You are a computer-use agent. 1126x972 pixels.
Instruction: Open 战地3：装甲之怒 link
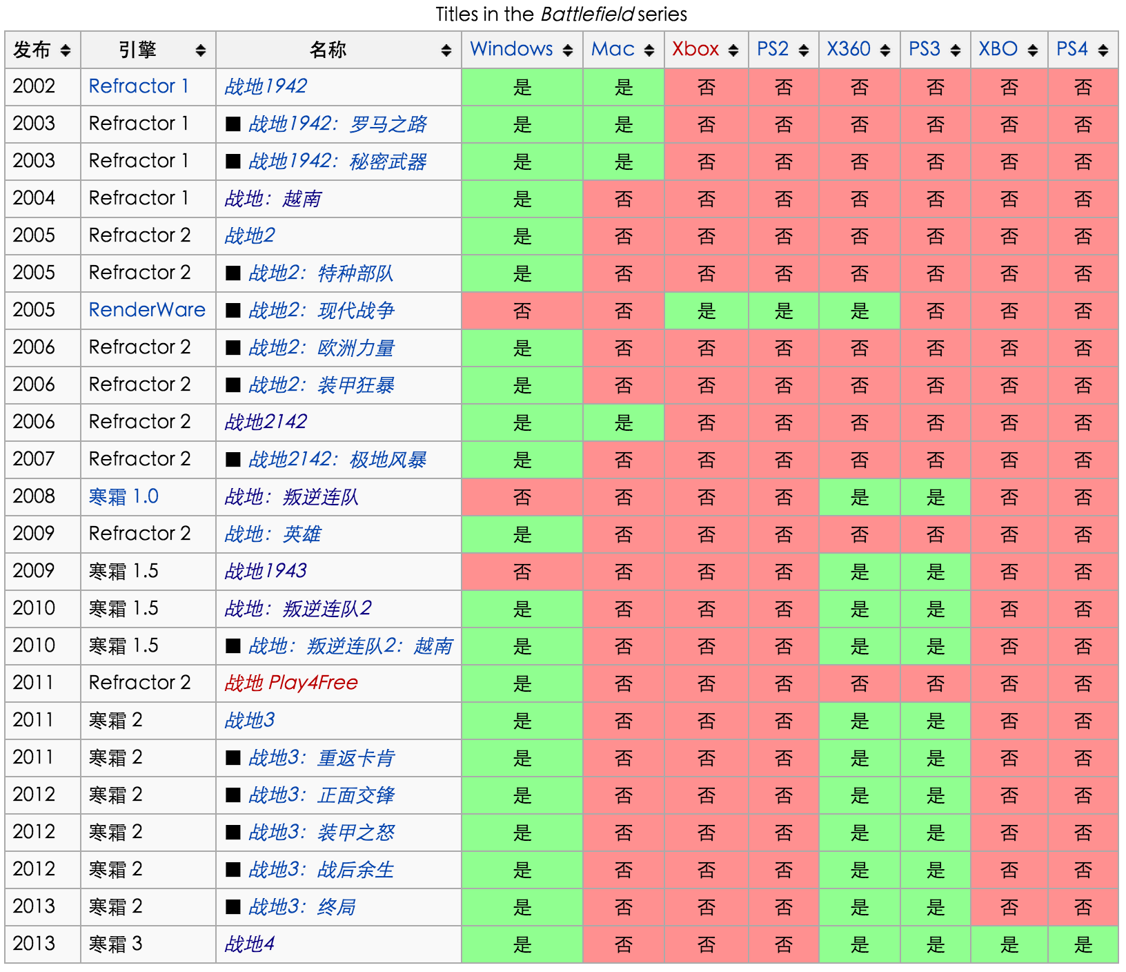click(321, 832)
